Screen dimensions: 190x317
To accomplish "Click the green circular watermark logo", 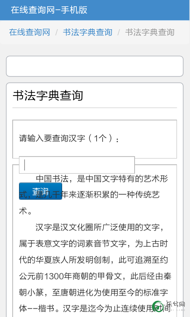I will click(x=158, y=307).
